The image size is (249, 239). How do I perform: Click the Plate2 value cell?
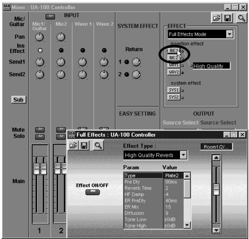coord(173,176)
